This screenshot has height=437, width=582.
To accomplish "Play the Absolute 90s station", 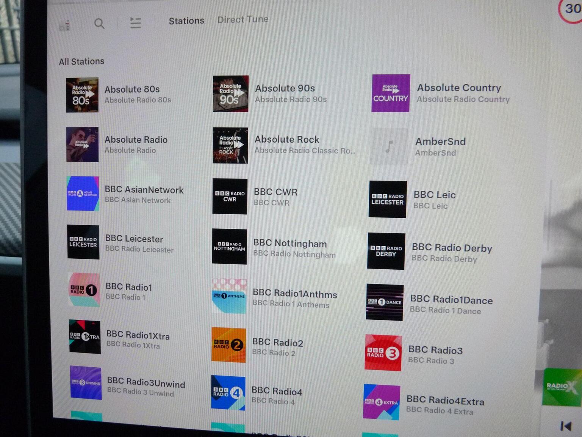I will [285, 93].
